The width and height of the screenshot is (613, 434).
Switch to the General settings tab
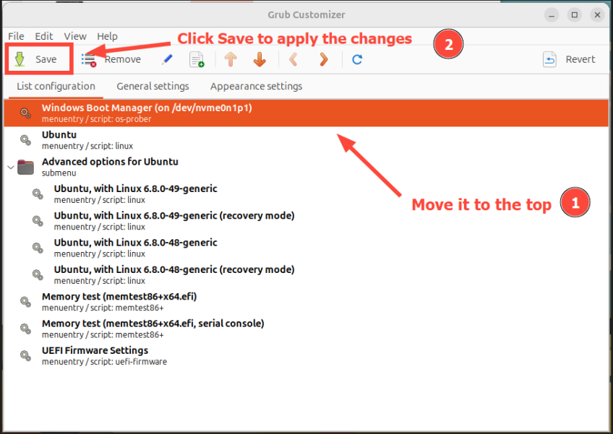[153, 87]
